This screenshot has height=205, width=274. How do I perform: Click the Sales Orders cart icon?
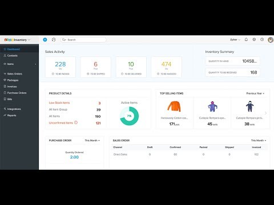click(x=5, y=73)
